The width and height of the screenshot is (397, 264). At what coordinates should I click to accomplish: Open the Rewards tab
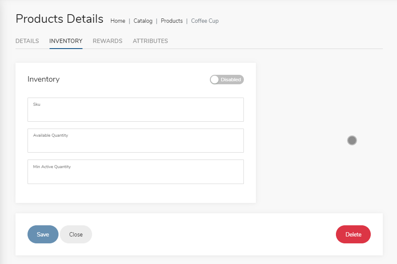(108, 41)
